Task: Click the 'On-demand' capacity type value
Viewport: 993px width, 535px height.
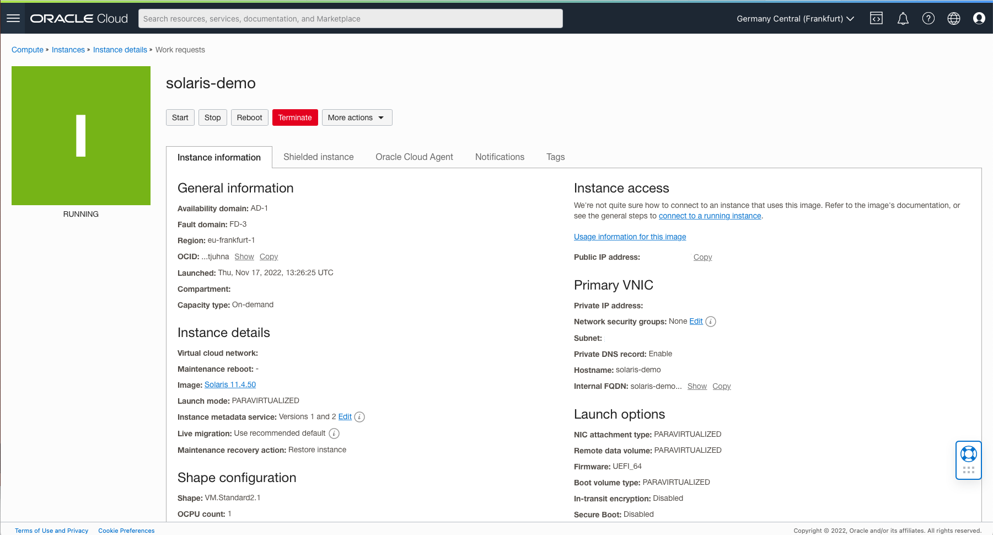Action: [x=253, y=304]
